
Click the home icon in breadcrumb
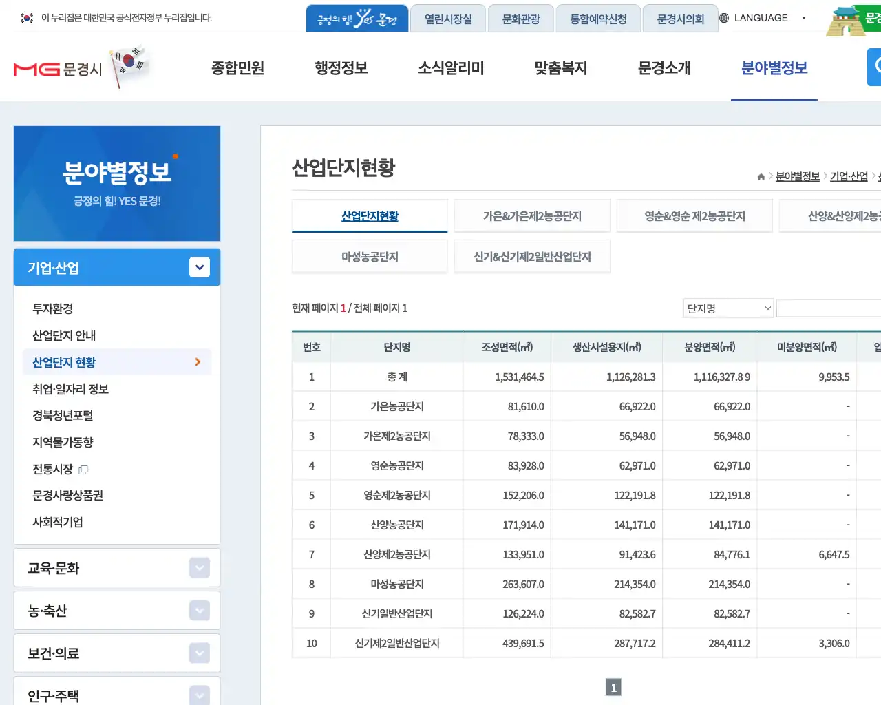coord(761,177)
